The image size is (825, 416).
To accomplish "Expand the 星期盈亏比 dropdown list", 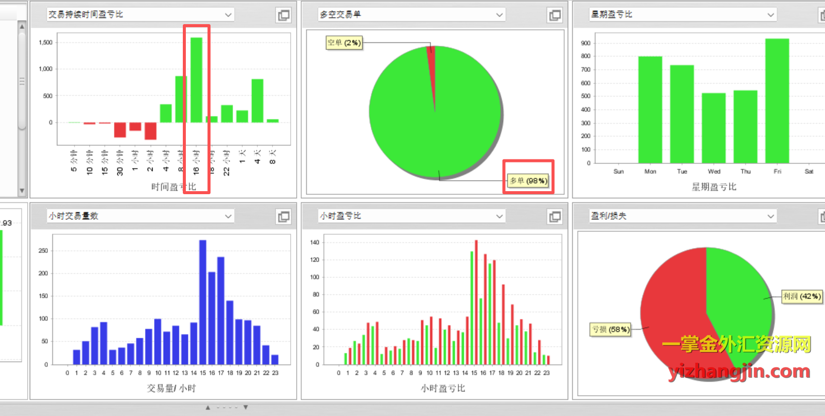I will tap(770, 15).
